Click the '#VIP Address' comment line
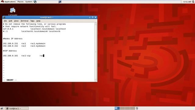The width and height of the screenshot is (195, 110). pos(10,51)
